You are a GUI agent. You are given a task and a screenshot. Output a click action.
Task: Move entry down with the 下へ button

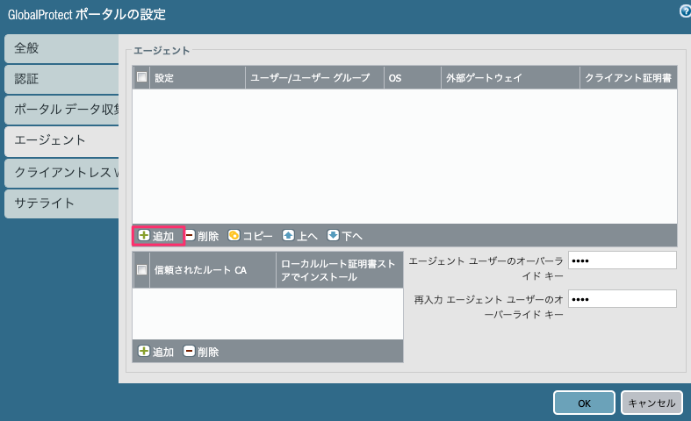344,236
